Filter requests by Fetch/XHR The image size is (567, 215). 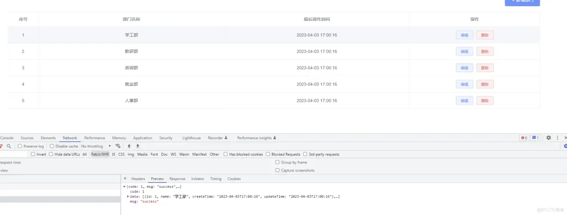click(x=100, y=154)
